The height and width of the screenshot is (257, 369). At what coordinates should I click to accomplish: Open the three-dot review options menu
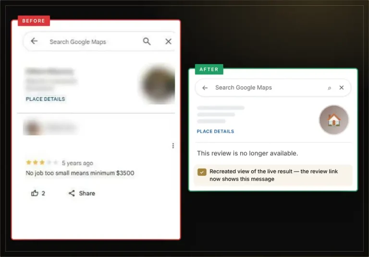tap(173, 146)
